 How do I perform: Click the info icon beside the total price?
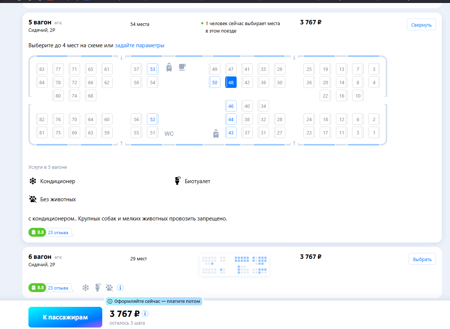[x=145, y=313]
